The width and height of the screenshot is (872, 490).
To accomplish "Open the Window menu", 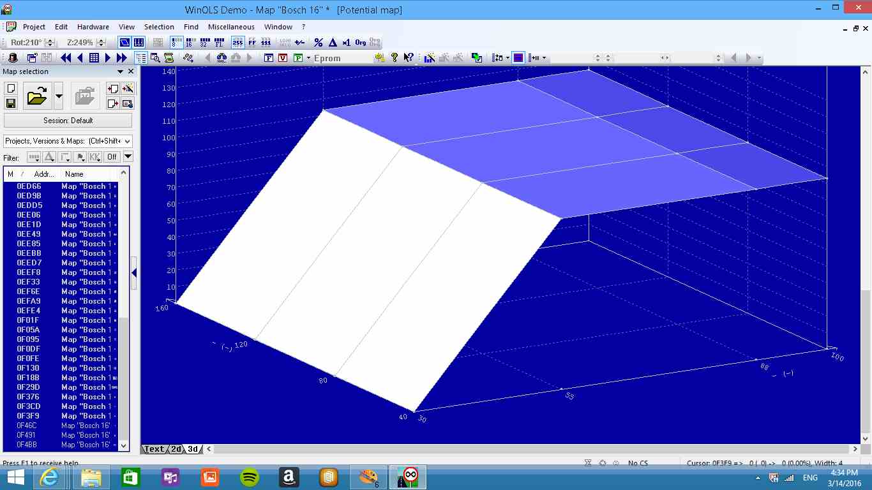I will [278, 27].
